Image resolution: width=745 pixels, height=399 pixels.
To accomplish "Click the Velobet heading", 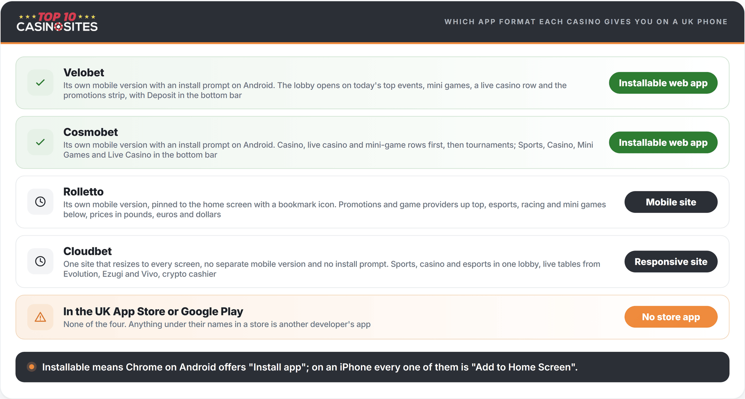I will pyautogui.click(x=84, y=72).
